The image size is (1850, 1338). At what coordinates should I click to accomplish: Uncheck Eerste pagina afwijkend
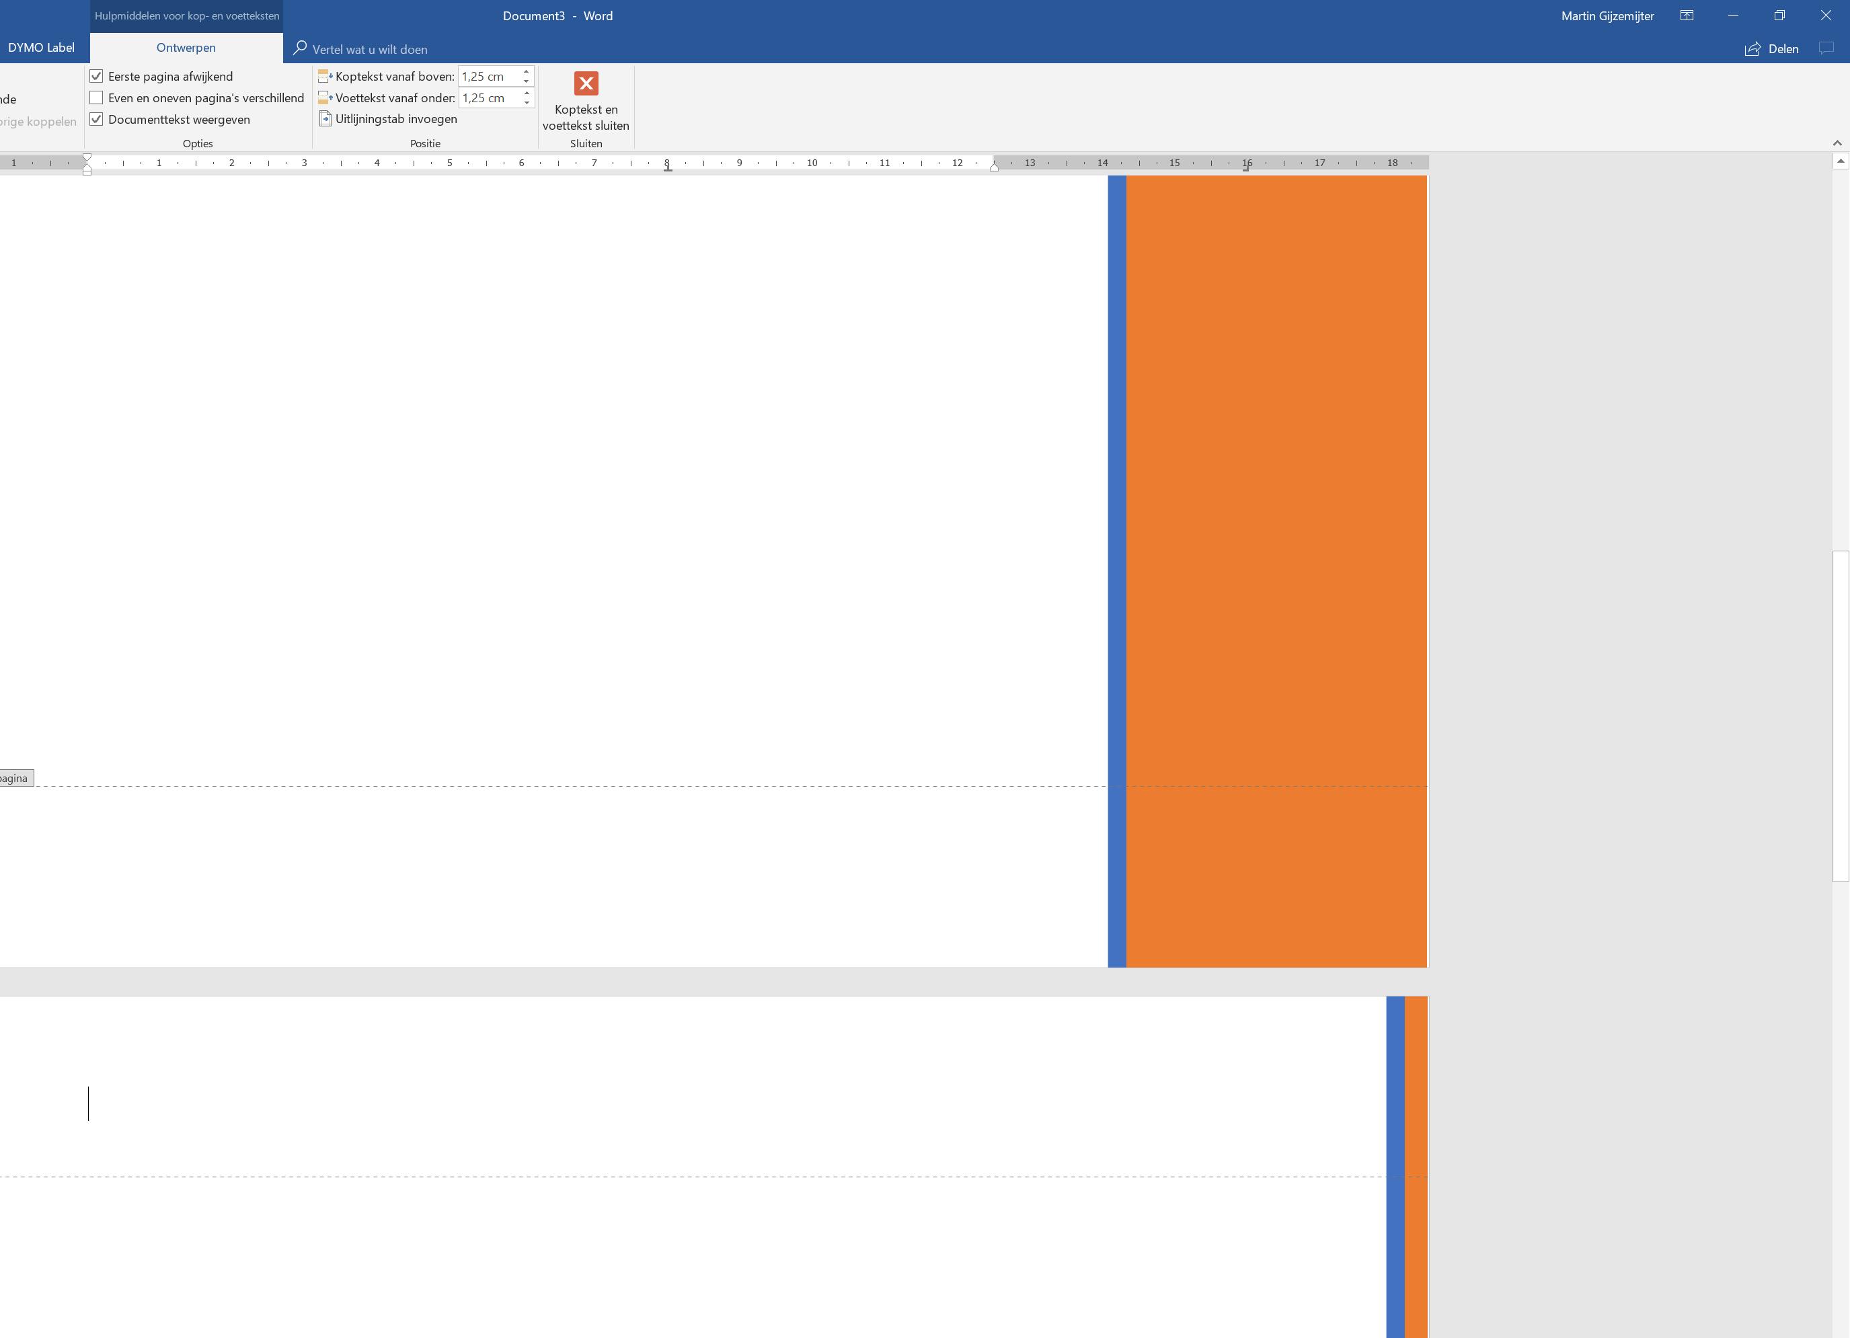coord(96,76)
